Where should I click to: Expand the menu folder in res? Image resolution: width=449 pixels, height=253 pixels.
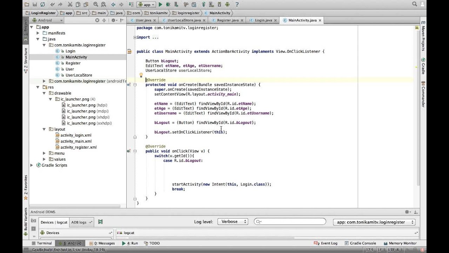44,153
